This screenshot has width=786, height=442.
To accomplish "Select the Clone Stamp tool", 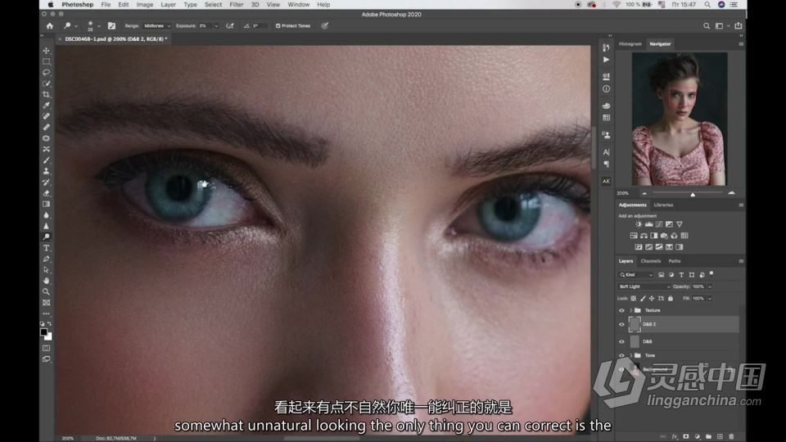I will (46, 171).
